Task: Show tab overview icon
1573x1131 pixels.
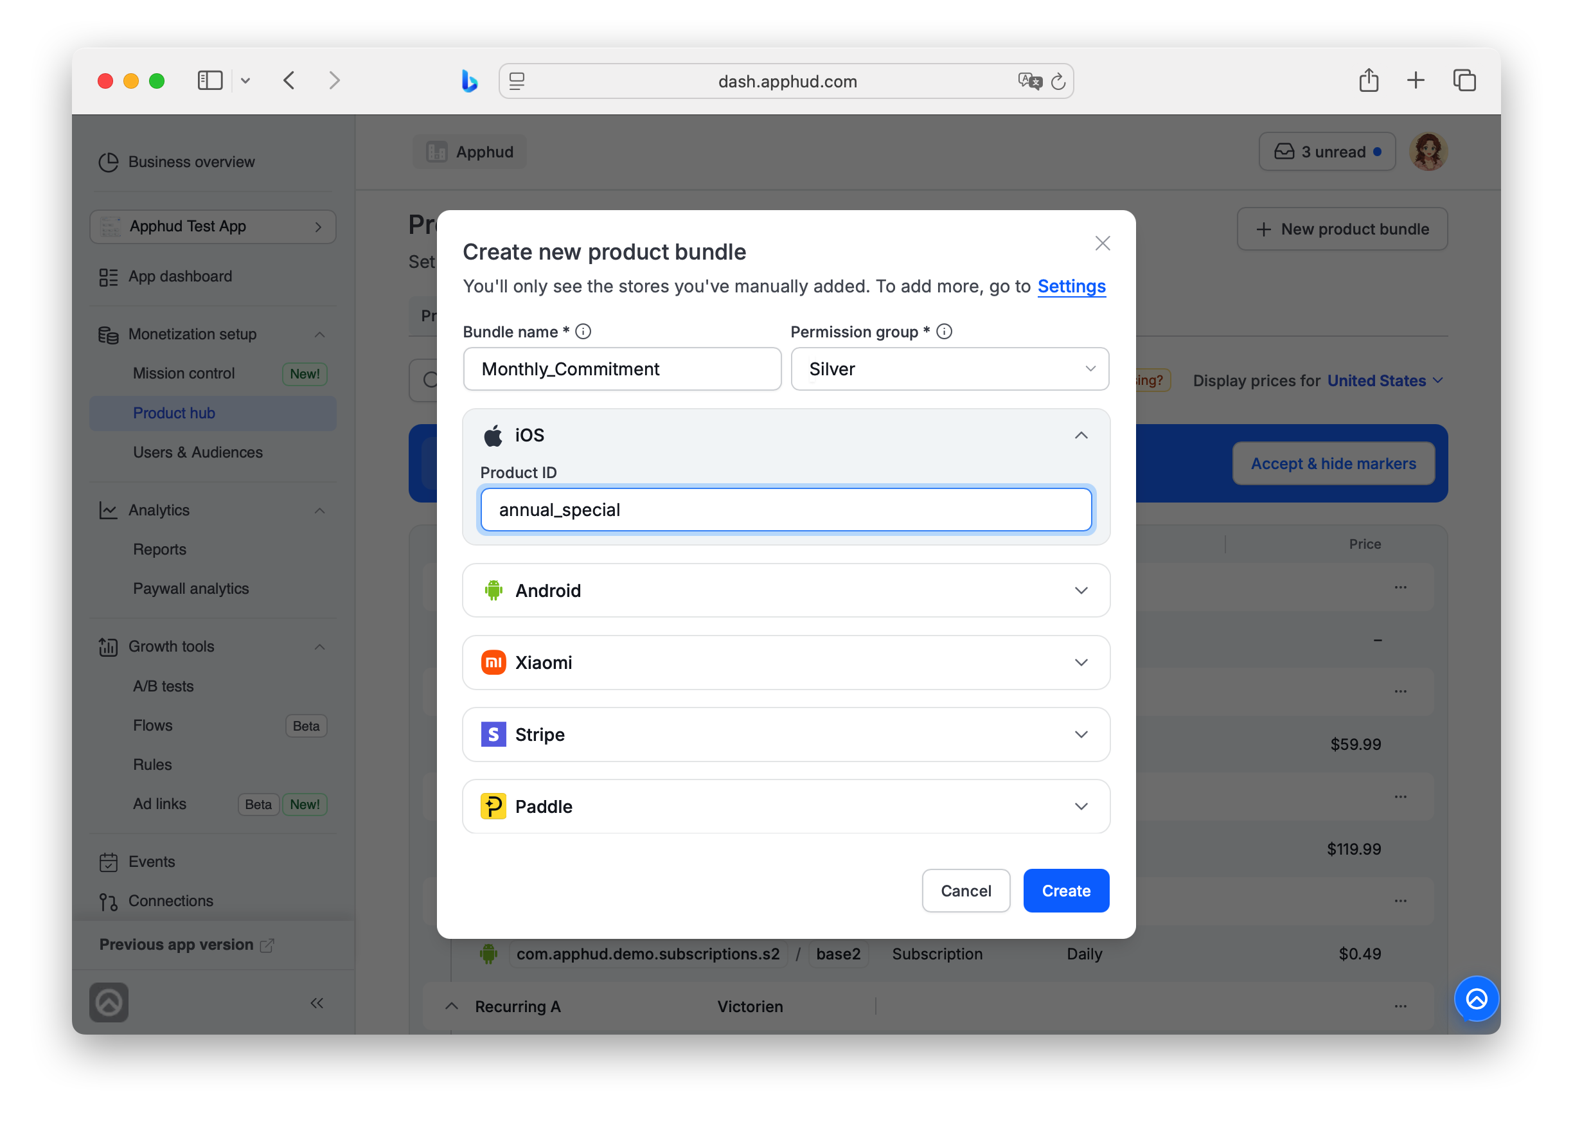Action: [x=1464, y=80]
